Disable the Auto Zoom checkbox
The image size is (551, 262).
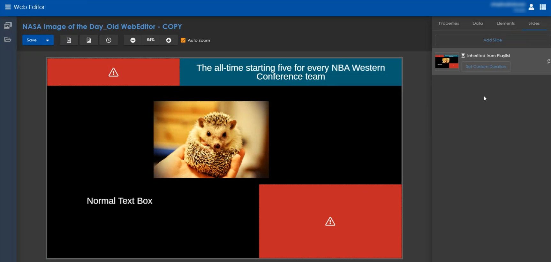(183, 40)
